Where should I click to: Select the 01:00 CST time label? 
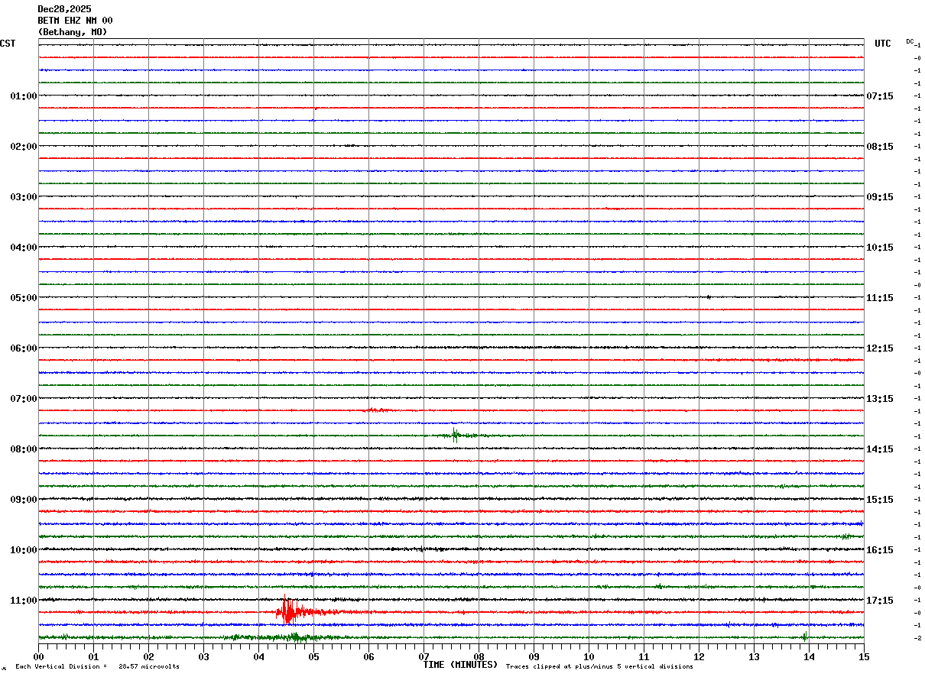pyautogui.click(x=24, y=96)
